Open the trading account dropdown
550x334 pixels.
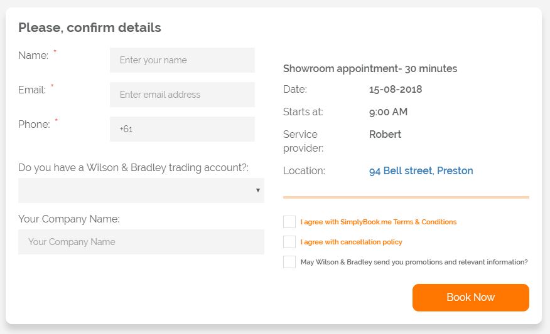(x=141, y=190)
